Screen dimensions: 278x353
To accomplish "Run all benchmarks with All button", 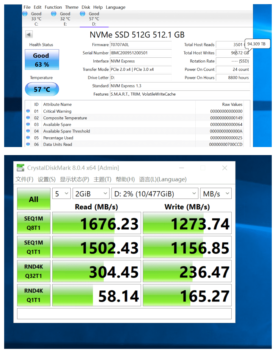I will pyautogui.click(x=34, y=199).
